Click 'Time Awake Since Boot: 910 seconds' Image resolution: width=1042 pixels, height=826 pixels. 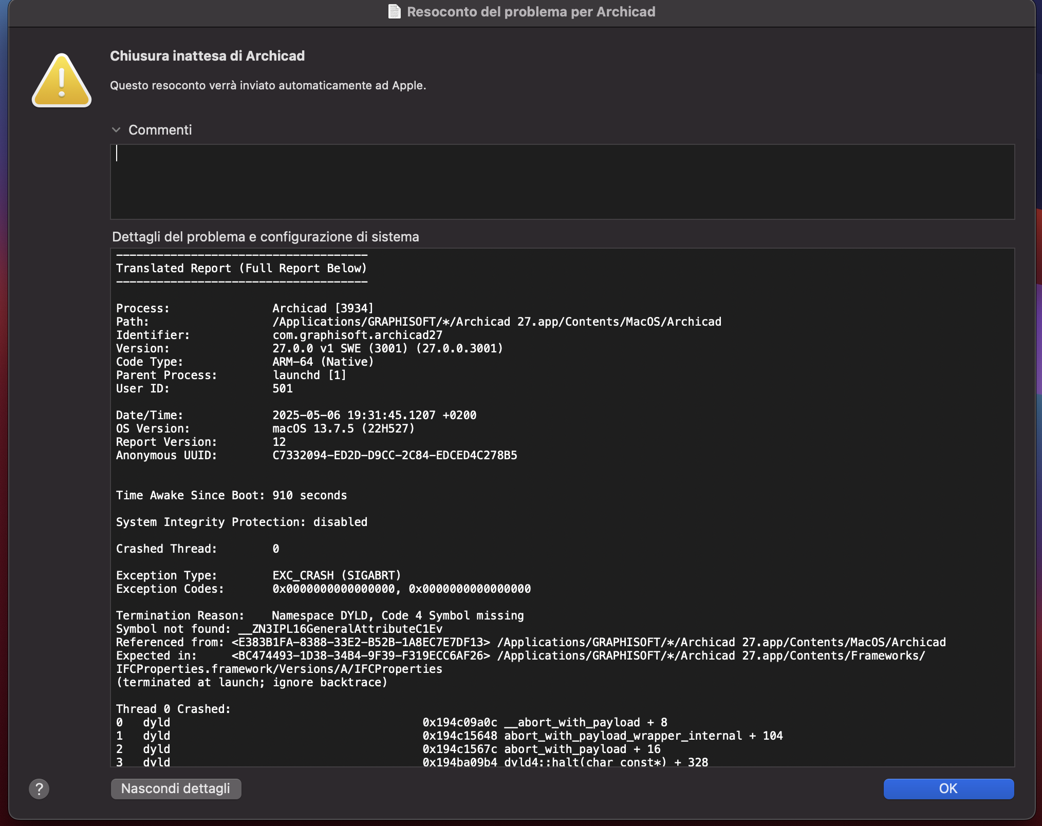tap(231, 495)
